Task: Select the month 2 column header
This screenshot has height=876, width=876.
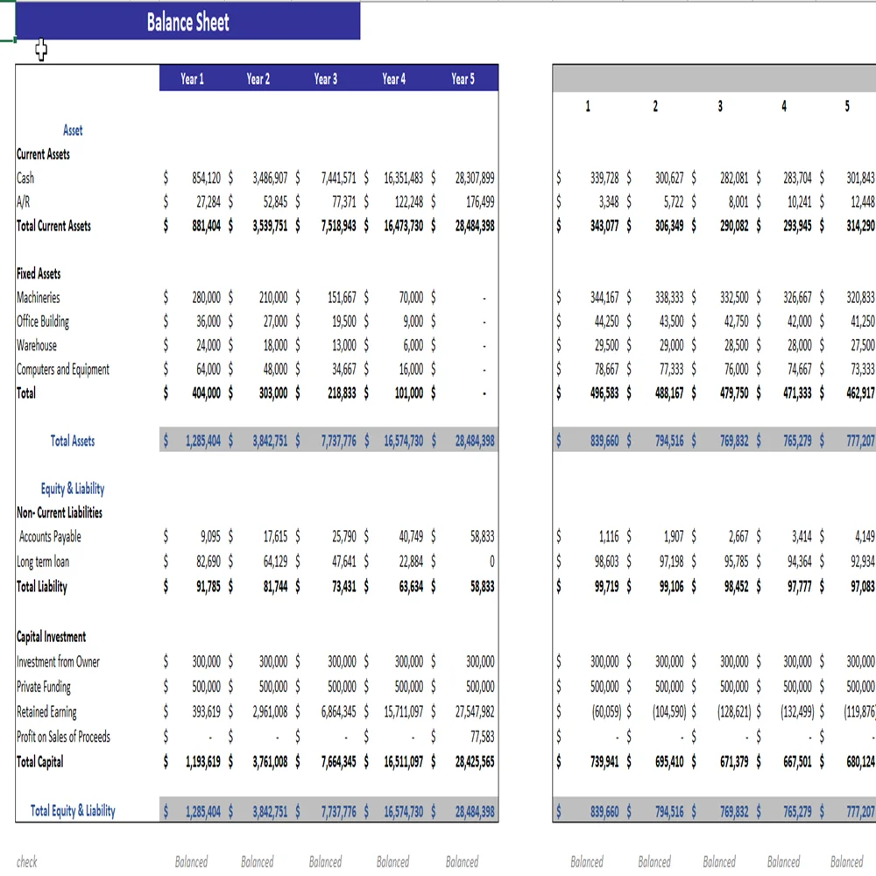Action: point(655,106)
